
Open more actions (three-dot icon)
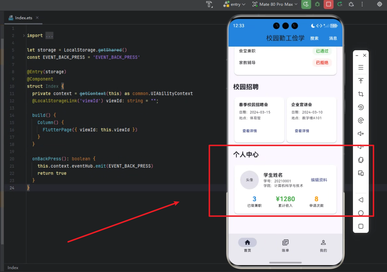click(x=362, y=4)
